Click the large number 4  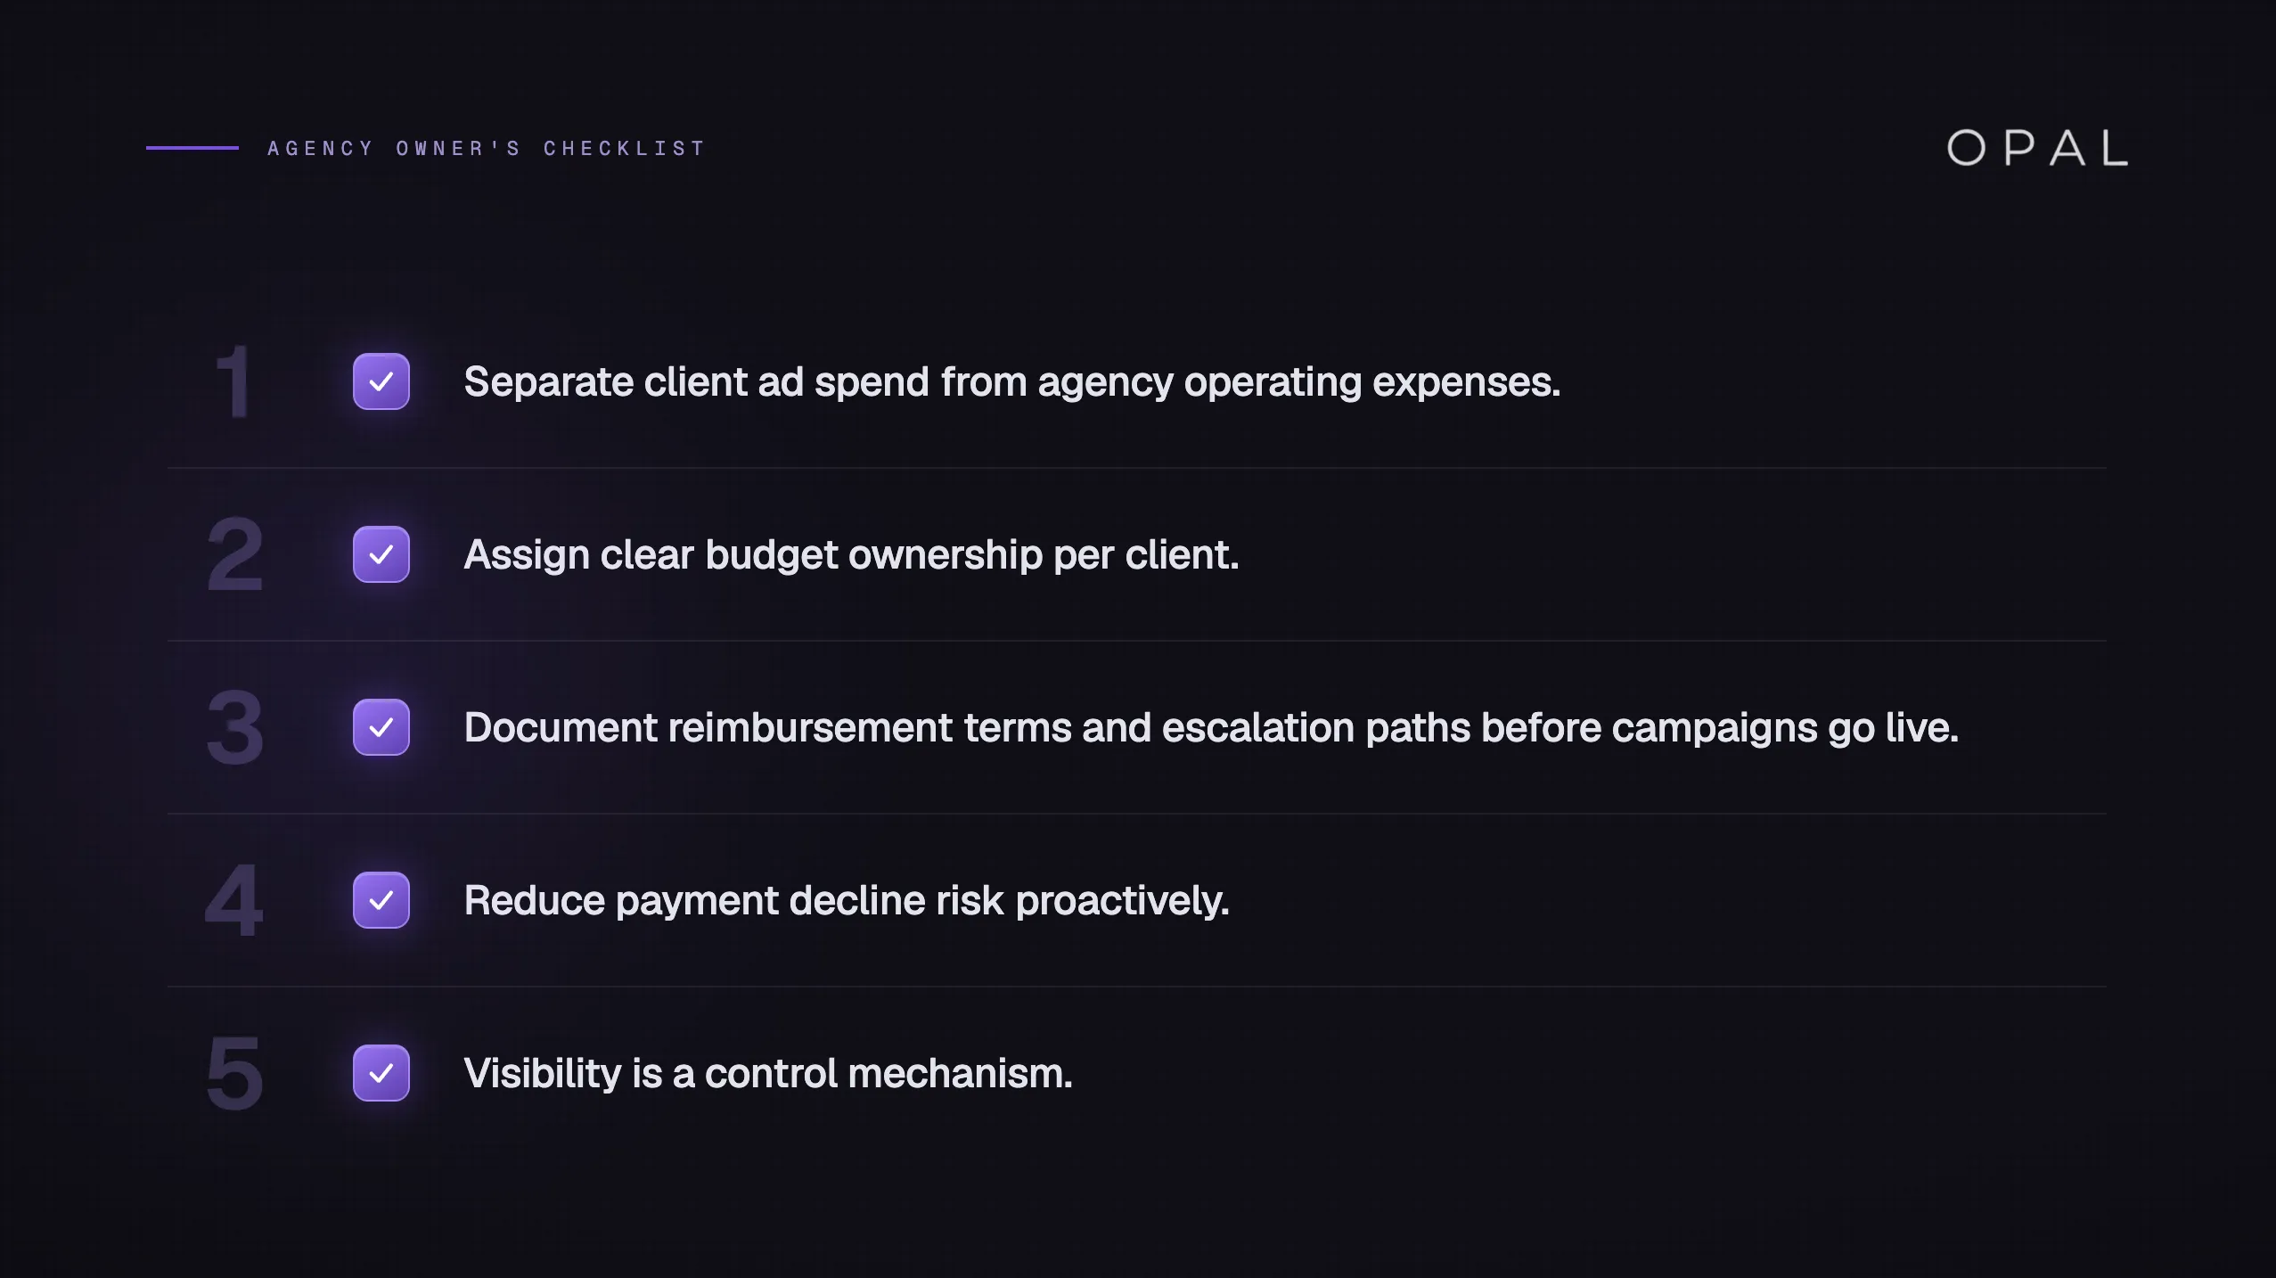pyautogui.click(x=234, y=900)
